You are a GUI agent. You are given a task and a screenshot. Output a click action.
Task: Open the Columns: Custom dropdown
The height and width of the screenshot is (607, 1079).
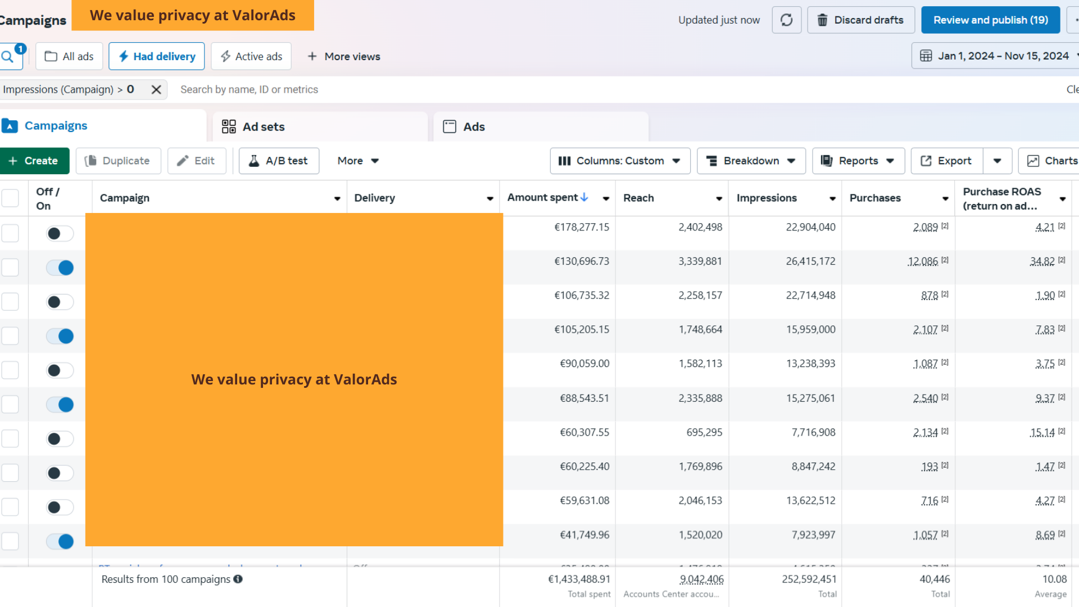coord(620,161)
